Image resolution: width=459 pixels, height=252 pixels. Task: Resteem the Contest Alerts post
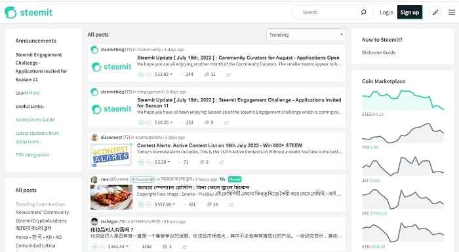click(222, 162)
